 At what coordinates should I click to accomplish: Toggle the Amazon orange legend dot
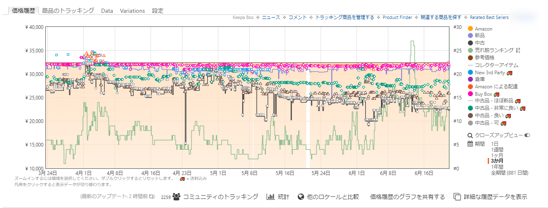(470, 29)
